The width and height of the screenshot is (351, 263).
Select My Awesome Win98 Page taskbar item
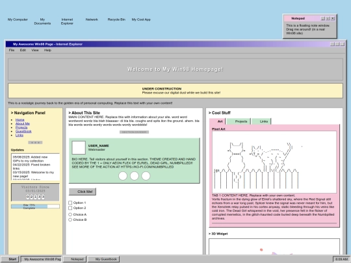pyautogui.click(x=42, y=259)
